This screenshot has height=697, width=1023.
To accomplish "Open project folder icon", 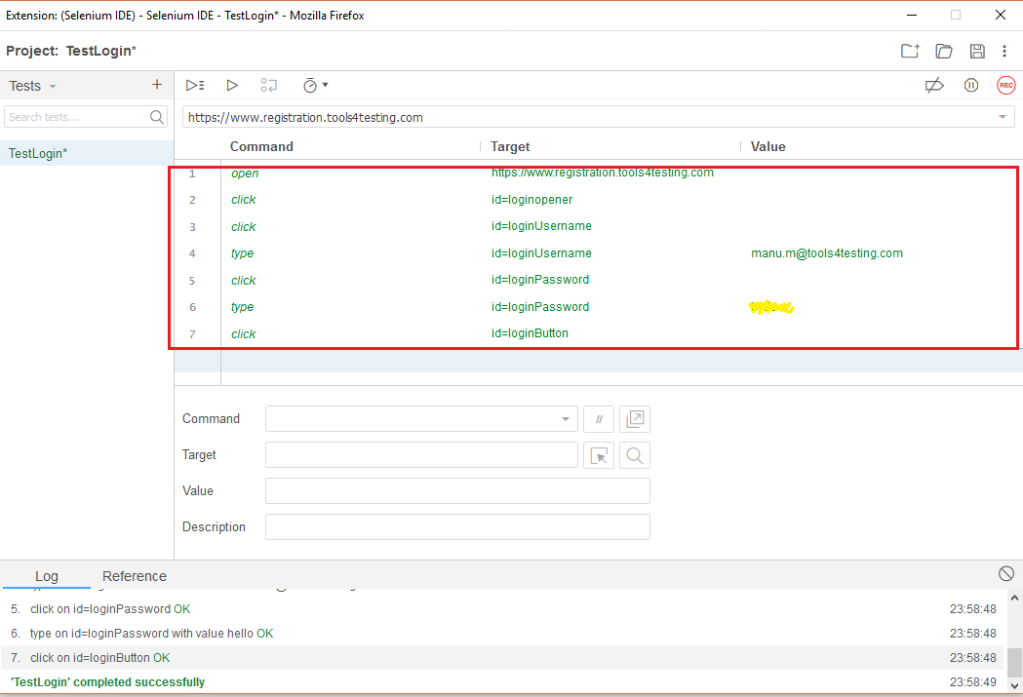I will [943, 51].
